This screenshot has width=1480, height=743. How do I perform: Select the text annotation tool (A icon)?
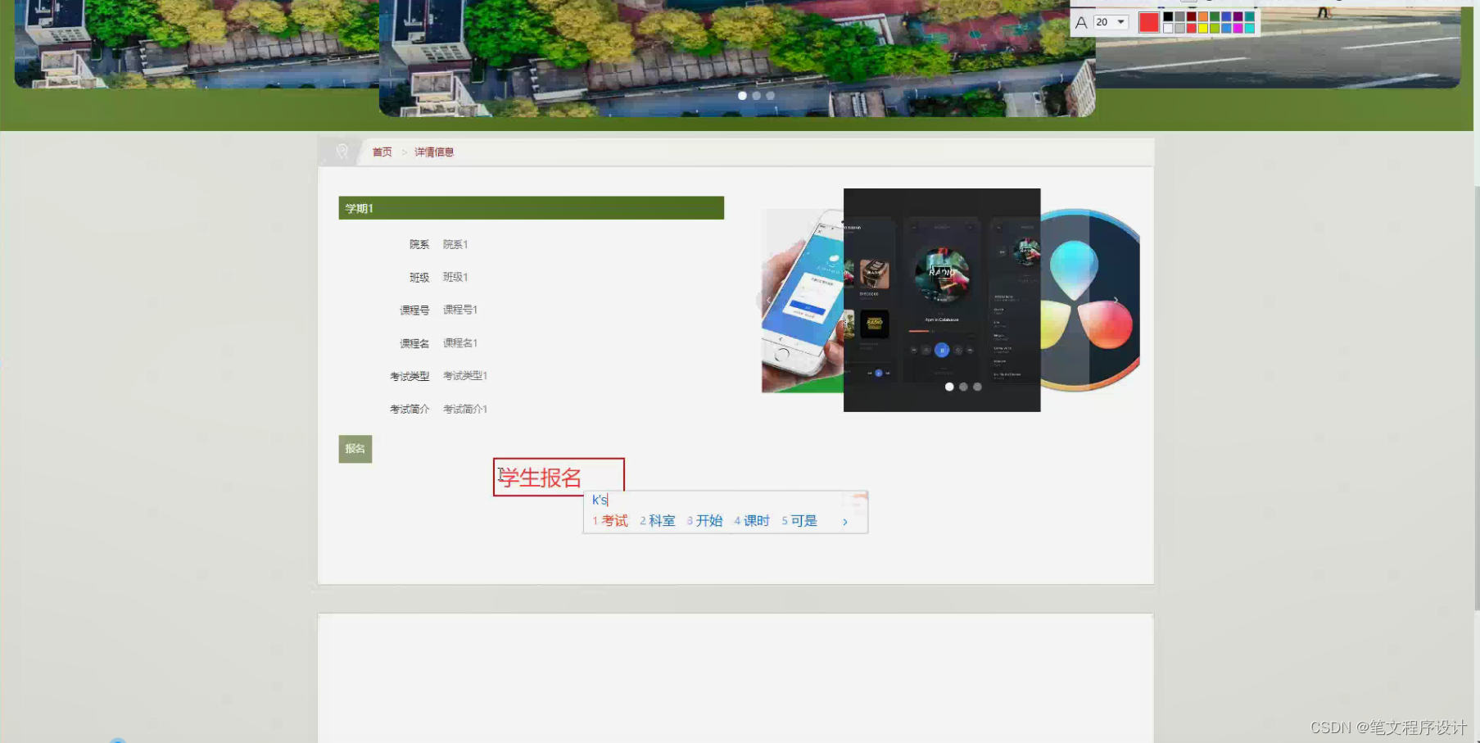coord(1081,23)
